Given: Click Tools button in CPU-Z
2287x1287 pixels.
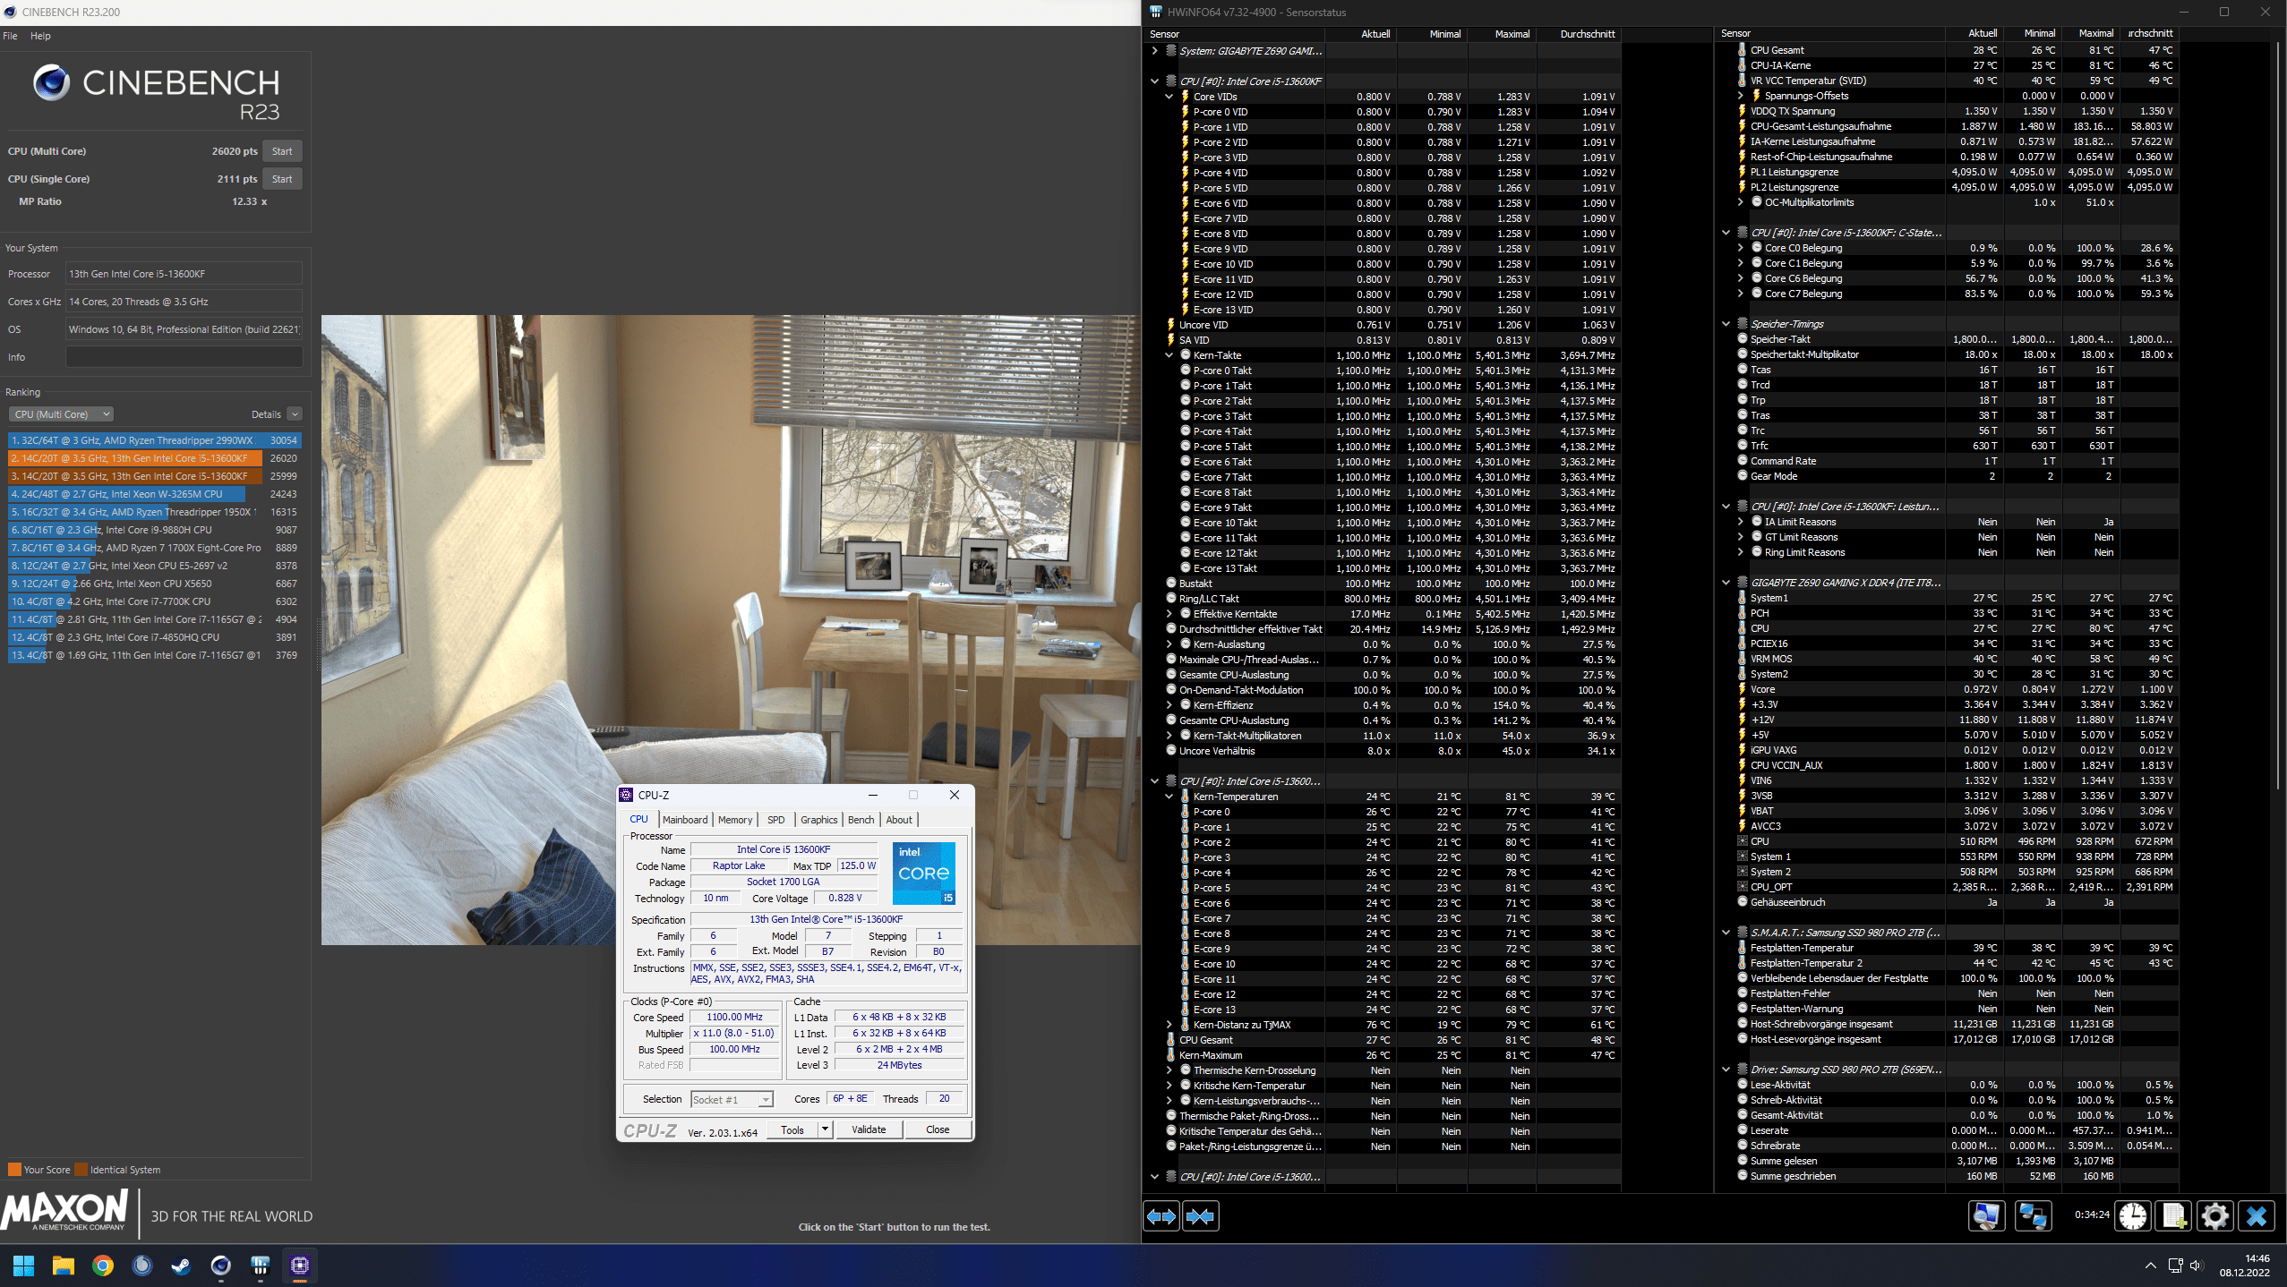Looking at the screenshot, I should 792,1129.
